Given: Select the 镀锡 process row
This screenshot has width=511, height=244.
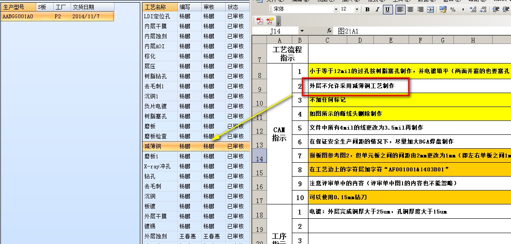Looking at the screenshot, I should pos(196,226).
